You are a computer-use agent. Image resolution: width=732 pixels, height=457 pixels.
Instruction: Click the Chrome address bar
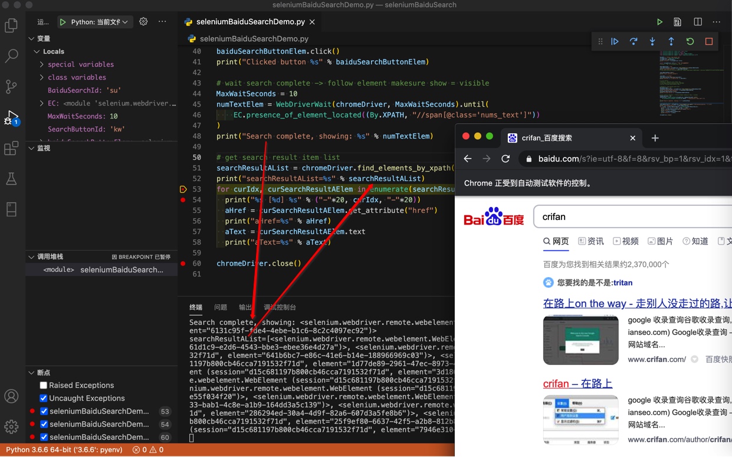[625, 159]
